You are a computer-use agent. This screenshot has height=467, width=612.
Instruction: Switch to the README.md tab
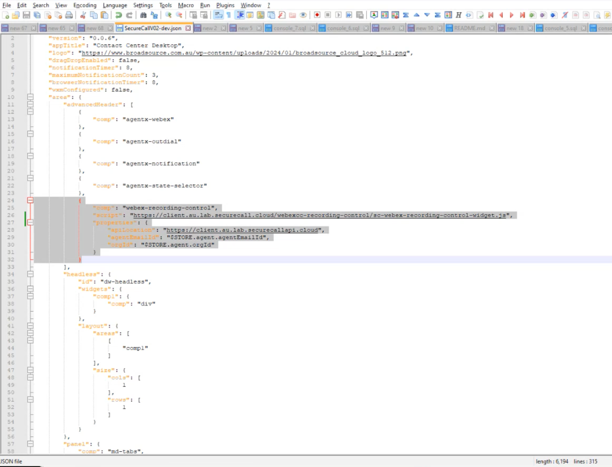point(469,28)
